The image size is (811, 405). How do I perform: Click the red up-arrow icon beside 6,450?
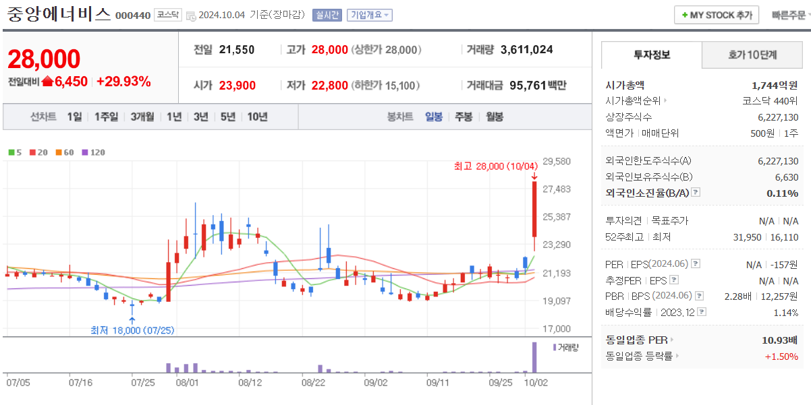[x=47, y=82]
